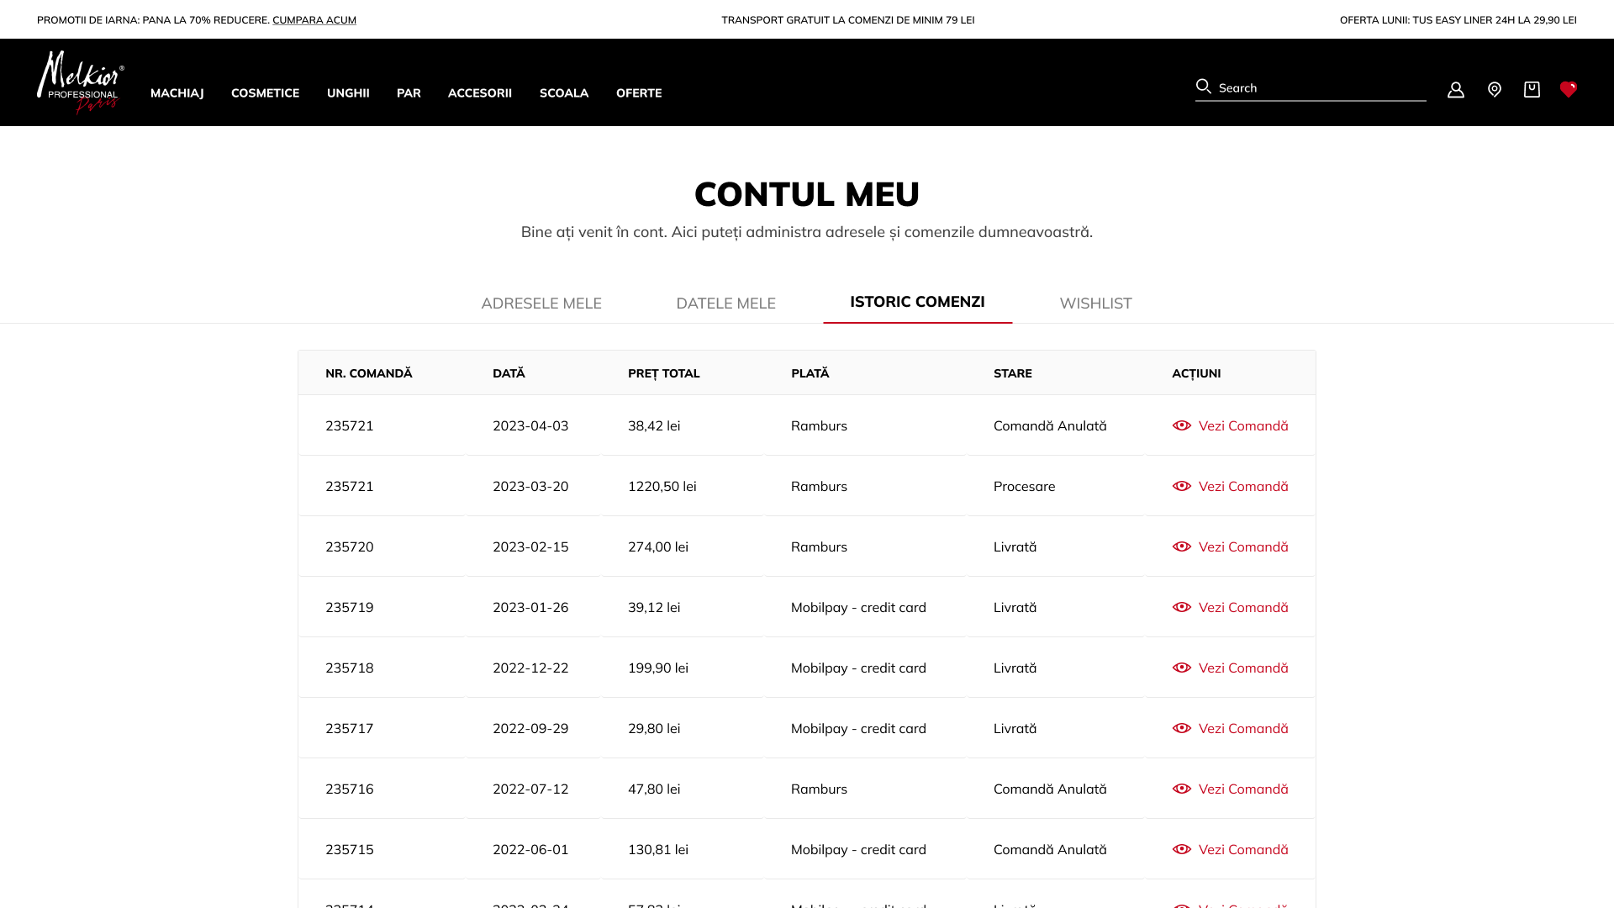Click the search magnifier icon
The height and width of the screenshot is (908, 1614).
[1203, 86]
